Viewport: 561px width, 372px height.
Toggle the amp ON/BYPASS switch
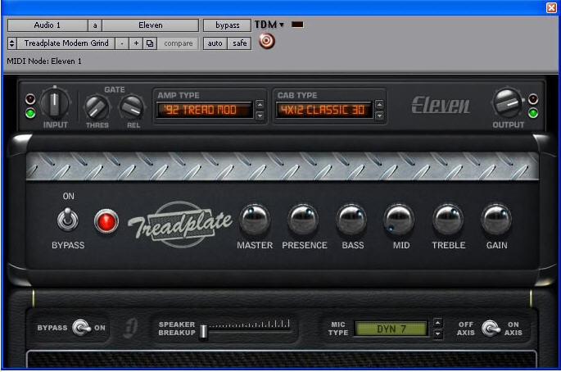click(x=68, y=219)
